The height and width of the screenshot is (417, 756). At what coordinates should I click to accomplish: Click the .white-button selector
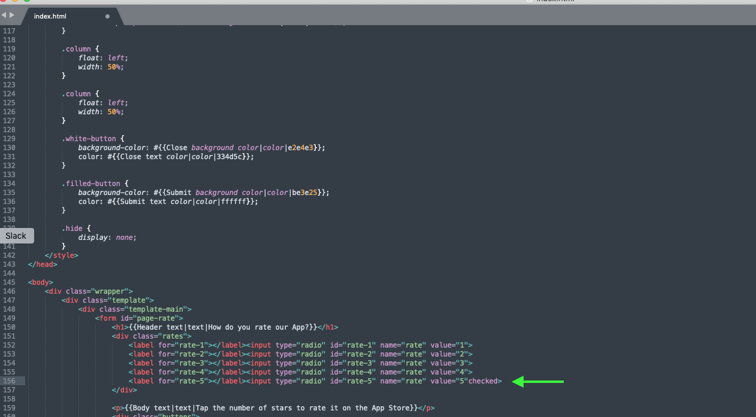(x=89, y=138)
